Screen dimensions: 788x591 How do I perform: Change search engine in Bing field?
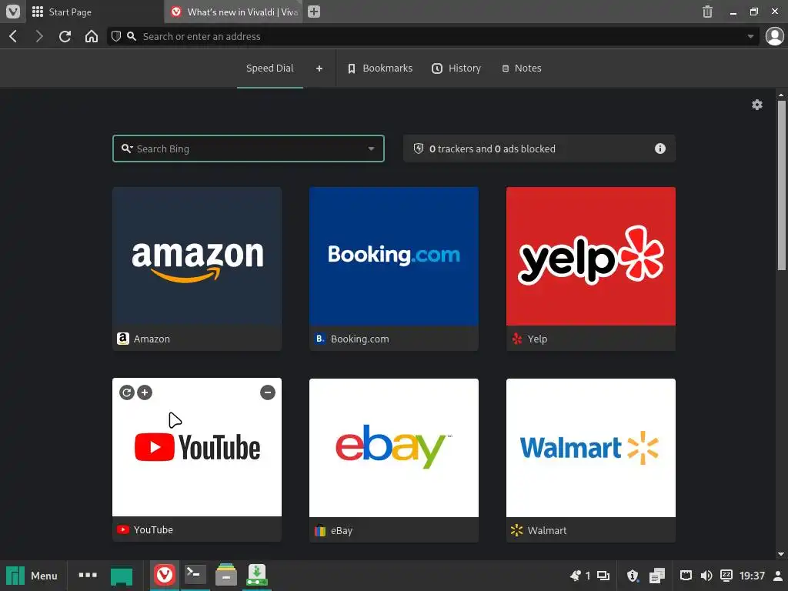point(127,149)
